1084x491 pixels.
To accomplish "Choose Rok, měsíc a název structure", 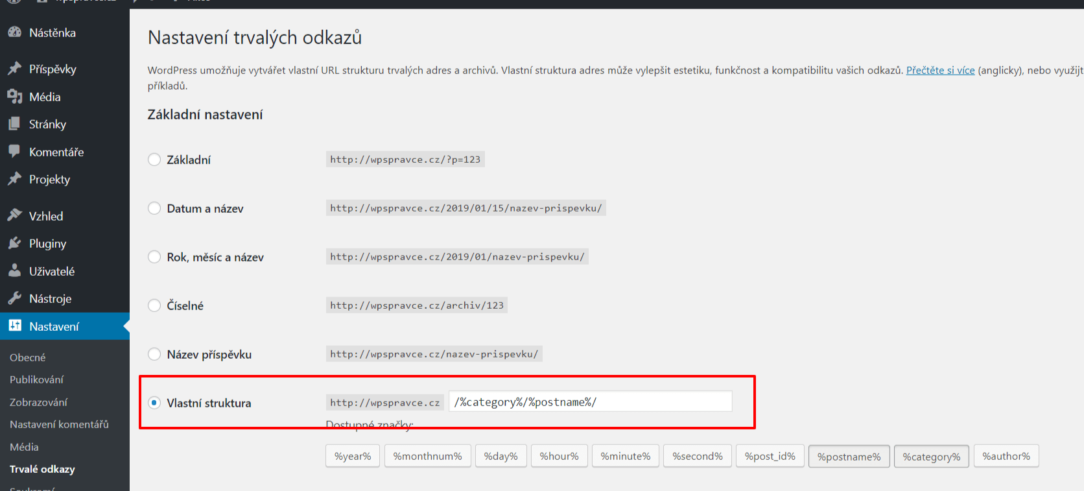I will coord(154,257).
